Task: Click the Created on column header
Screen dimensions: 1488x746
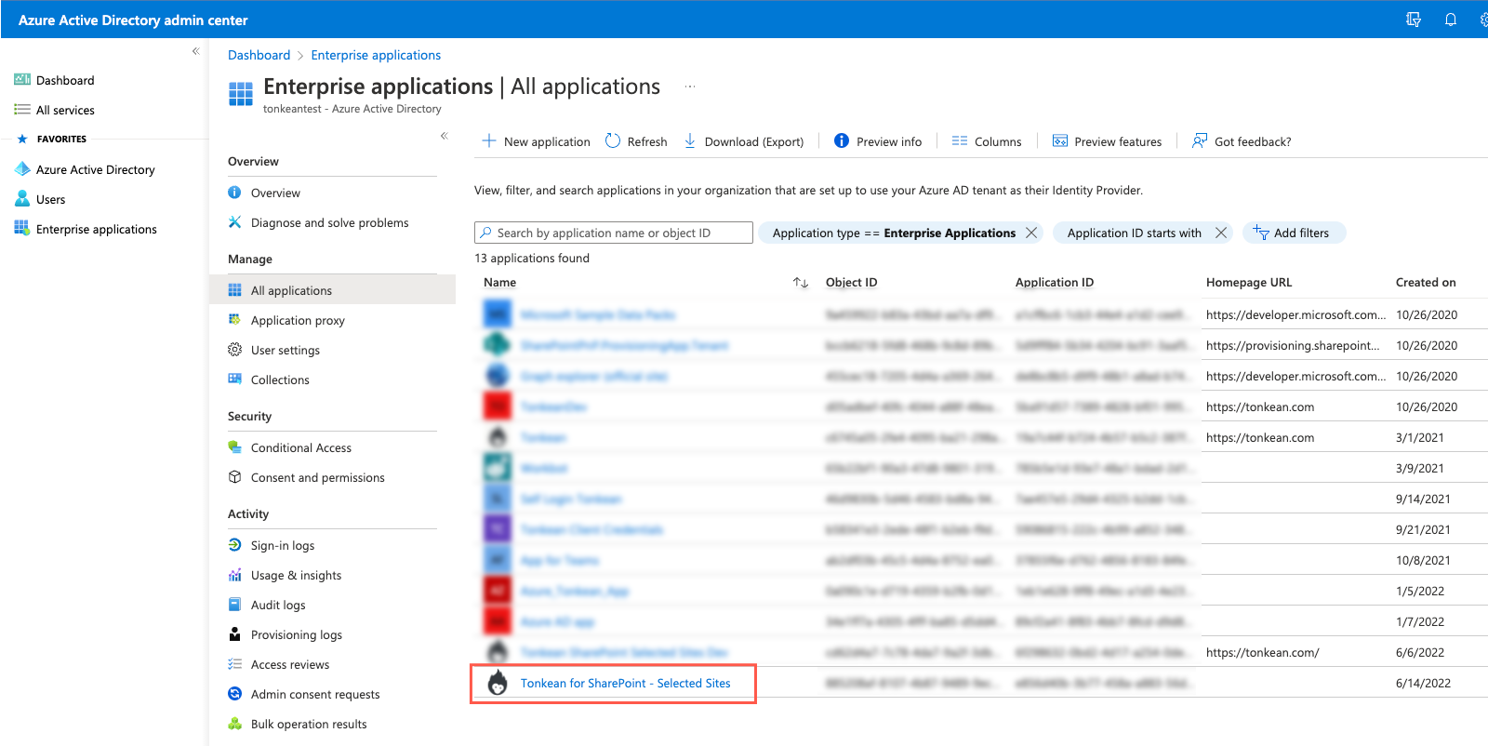Action: [1426, 283]
